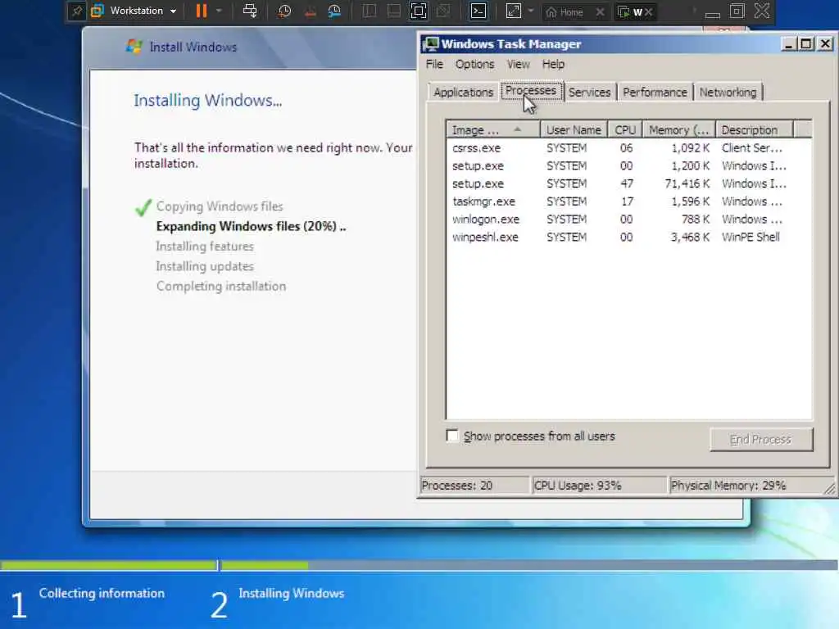Open the console view icon
This screenshot has width=839, height=629.
pyautogui.click(x=478, y=11)
